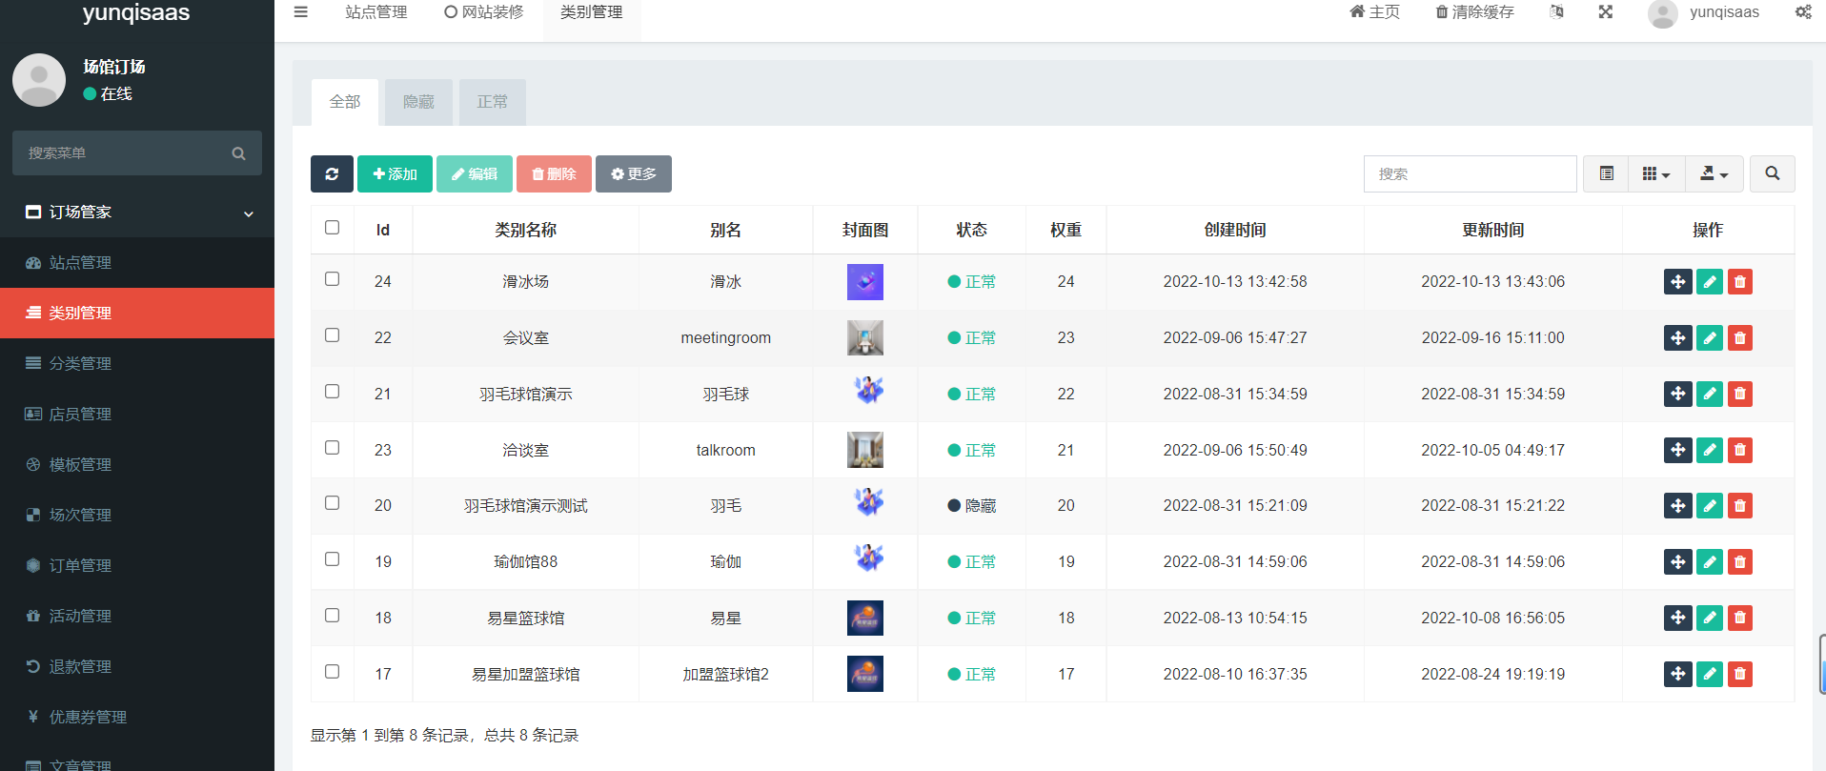Check the checkbox for row Id 22

(332, 335)
